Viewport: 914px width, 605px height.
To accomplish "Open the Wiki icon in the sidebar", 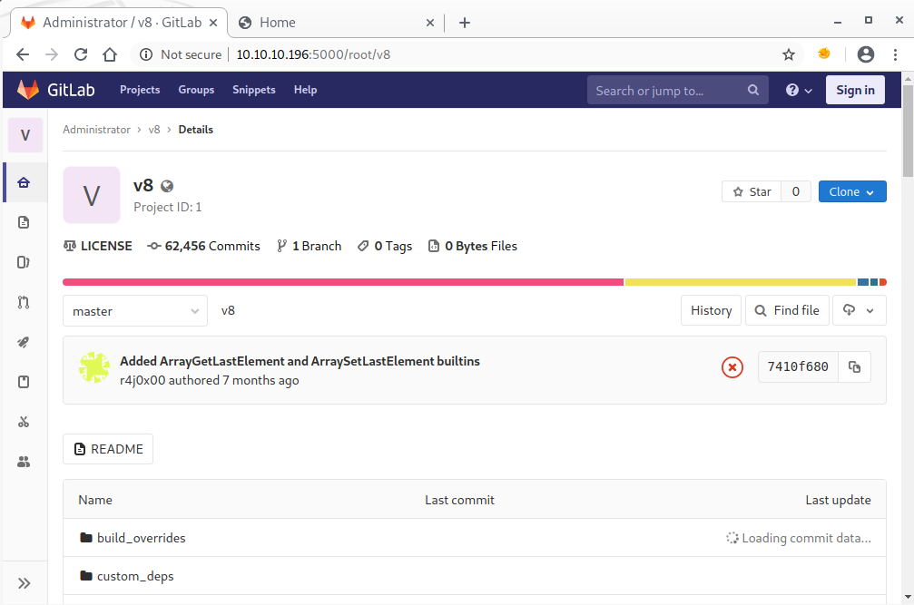I will (x=24, y=382).
